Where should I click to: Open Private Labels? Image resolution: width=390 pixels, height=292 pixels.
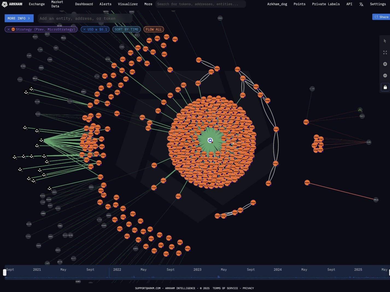click(x=326, y=4)
